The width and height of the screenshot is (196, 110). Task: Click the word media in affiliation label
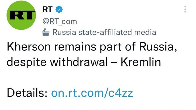click(145, 32)
